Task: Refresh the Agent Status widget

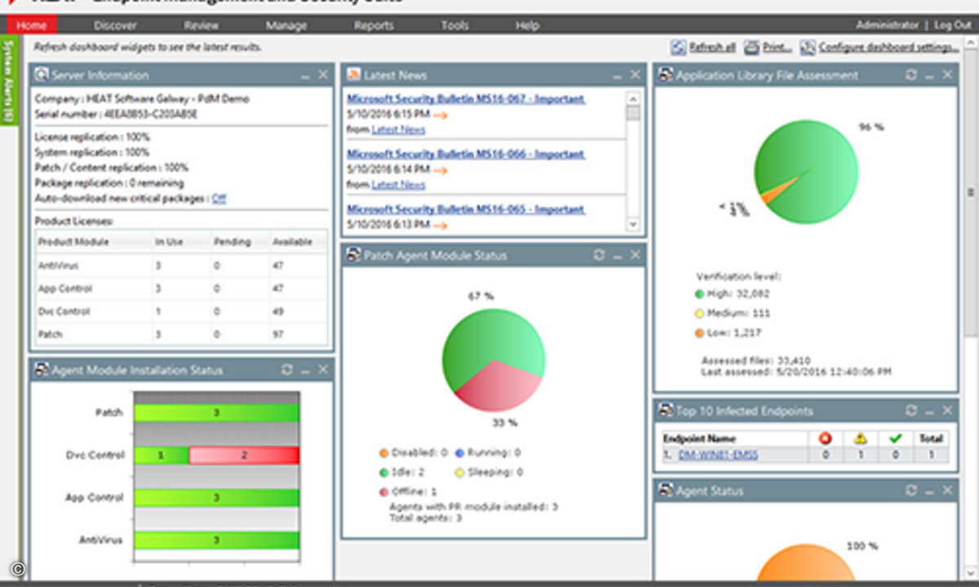Action: click(x=911, y=491)
